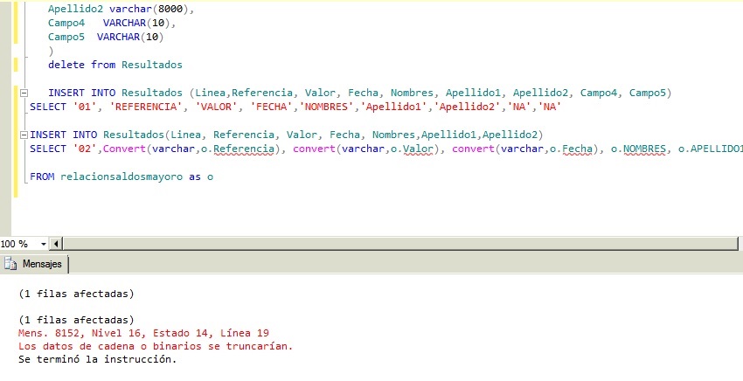
Task: Collapse the first INSERT INTO Resultados block
Action: [24, 93]
